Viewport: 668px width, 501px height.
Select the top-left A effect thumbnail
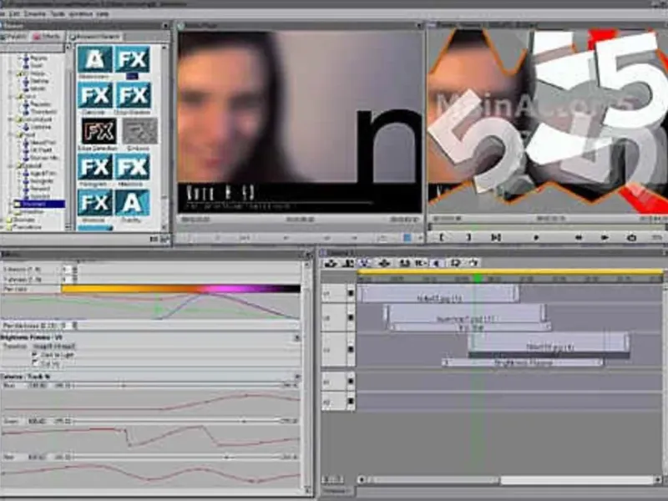click(95, 59)
